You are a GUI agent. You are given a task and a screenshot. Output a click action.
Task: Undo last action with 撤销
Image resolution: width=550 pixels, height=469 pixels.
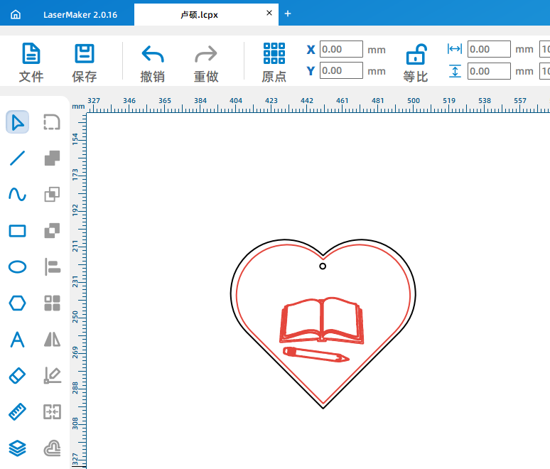click(x=153, y=63)
